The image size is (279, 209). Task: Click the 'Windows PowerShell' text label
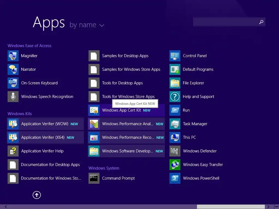[x=201, y=178]
